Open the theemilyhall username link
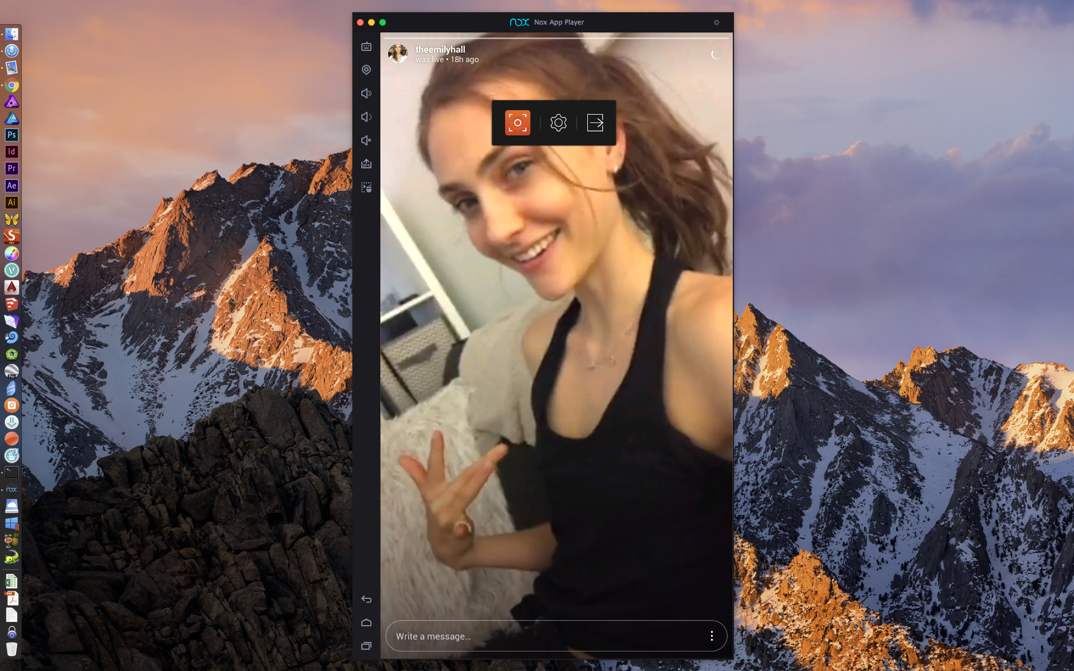The width and height of the screenshot is (1074, 671). pos(440,49)
